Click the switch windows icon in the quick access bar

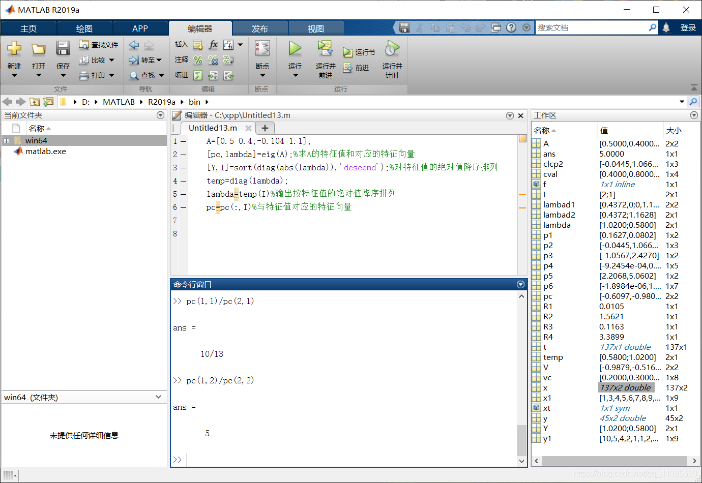(496, 27)
